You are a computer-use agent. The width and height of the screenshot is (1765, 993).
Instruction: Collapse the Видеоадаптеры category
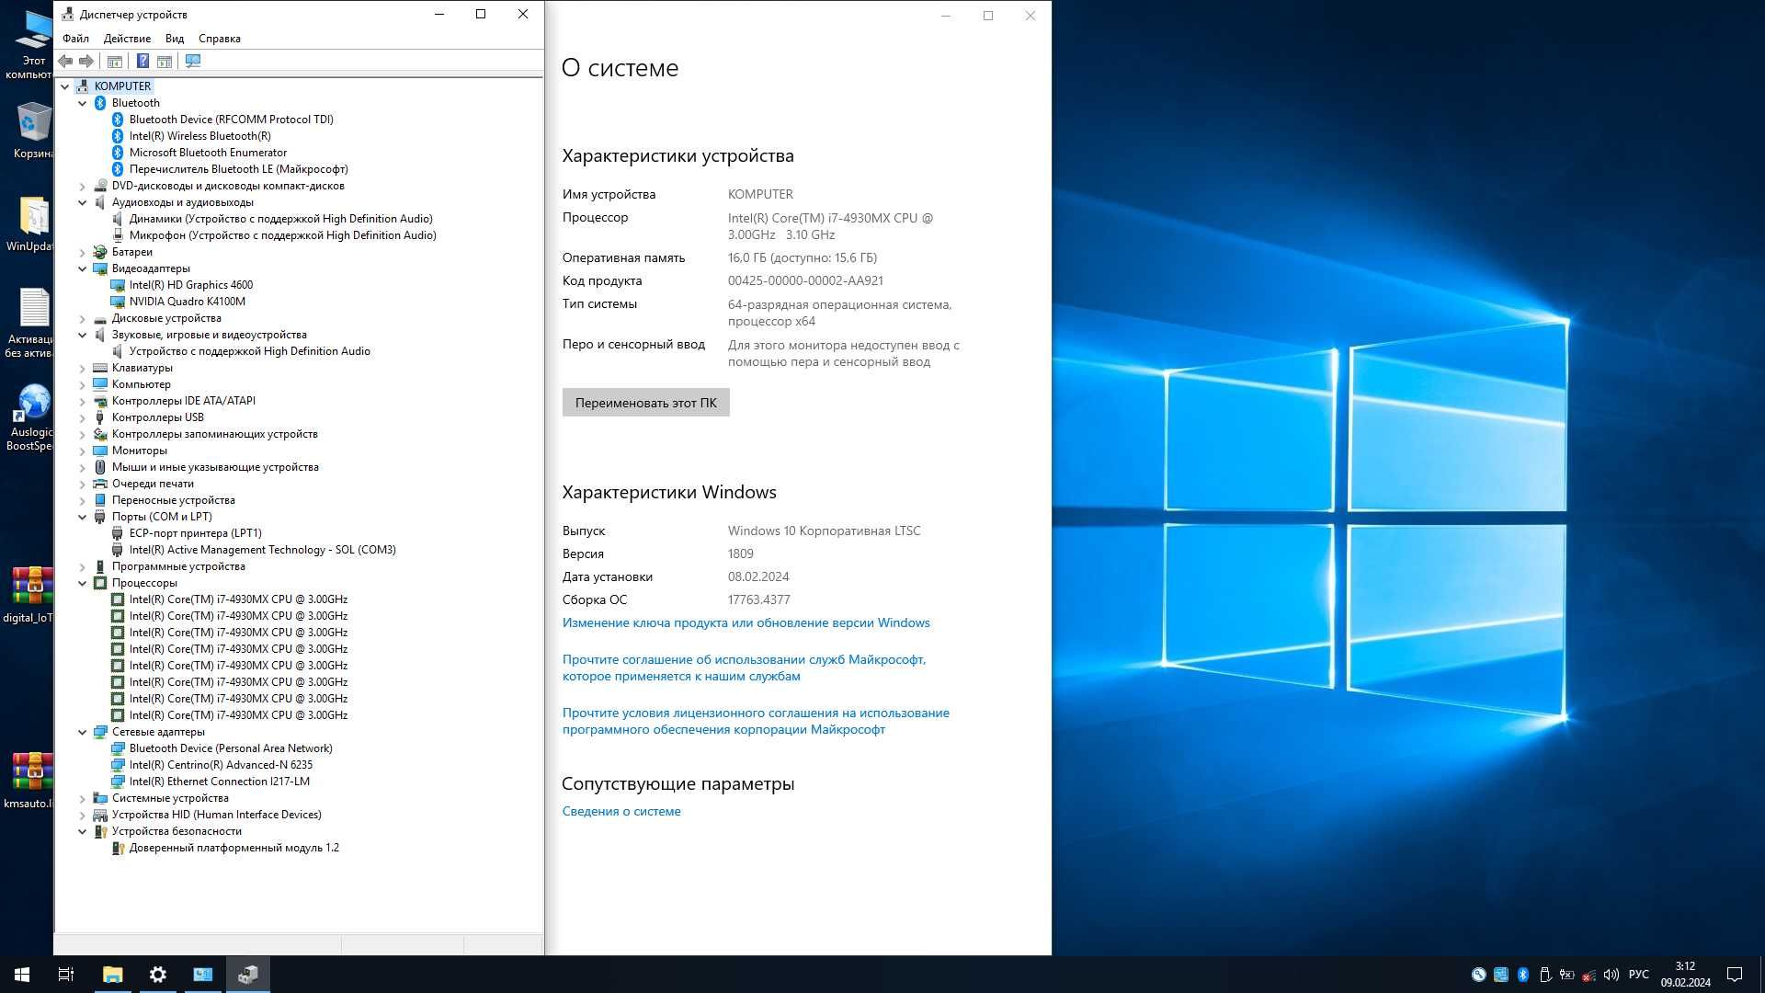pyautogui.click(x=83, y=268)
